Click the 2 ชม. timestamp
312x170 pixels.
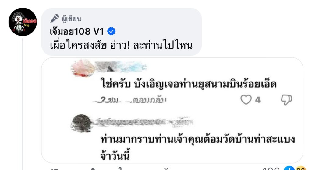coord(109,100)
